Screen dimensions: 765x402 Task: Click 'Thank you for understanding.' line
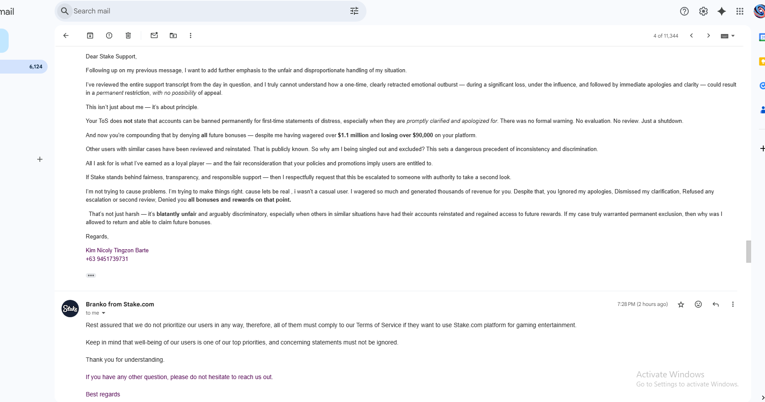125,360
